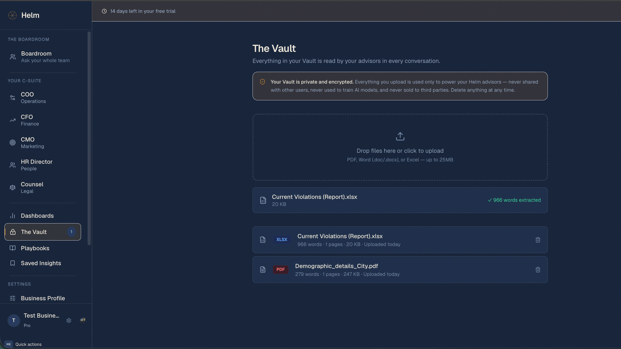
Task: Open the Boardroom team icon
Action: point(13,57)
